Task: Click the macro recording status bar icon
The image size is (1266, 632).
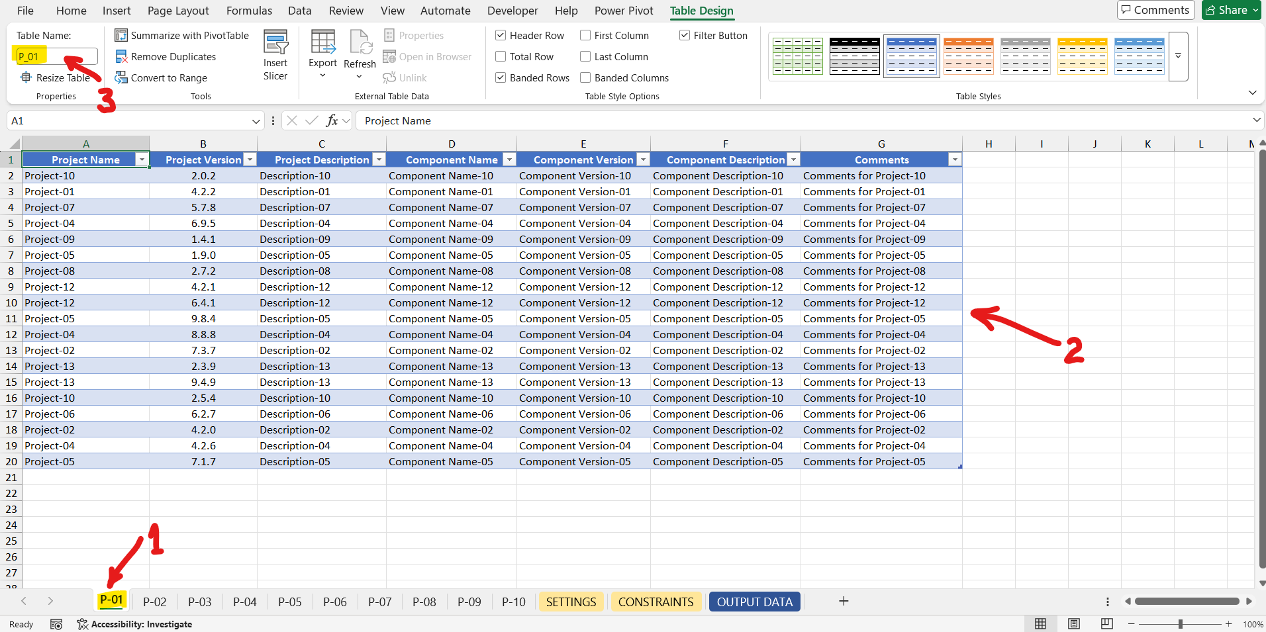Action: point(56,624)
